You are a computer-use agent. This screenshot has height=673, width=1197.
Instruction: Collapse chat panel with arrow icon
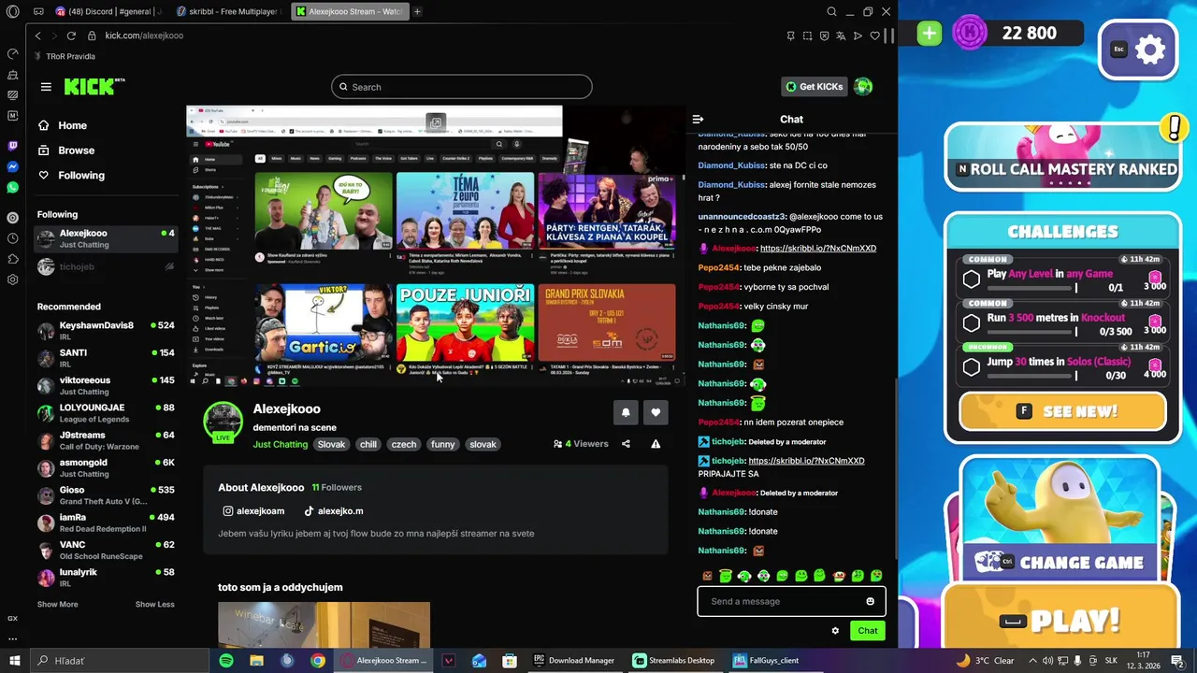[698, 119]
